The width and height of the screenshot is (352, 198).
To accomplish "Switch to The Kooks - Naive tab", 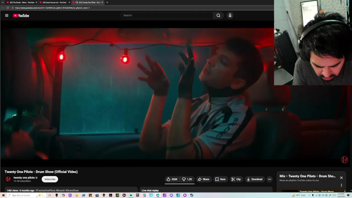I will coord(22,2).
